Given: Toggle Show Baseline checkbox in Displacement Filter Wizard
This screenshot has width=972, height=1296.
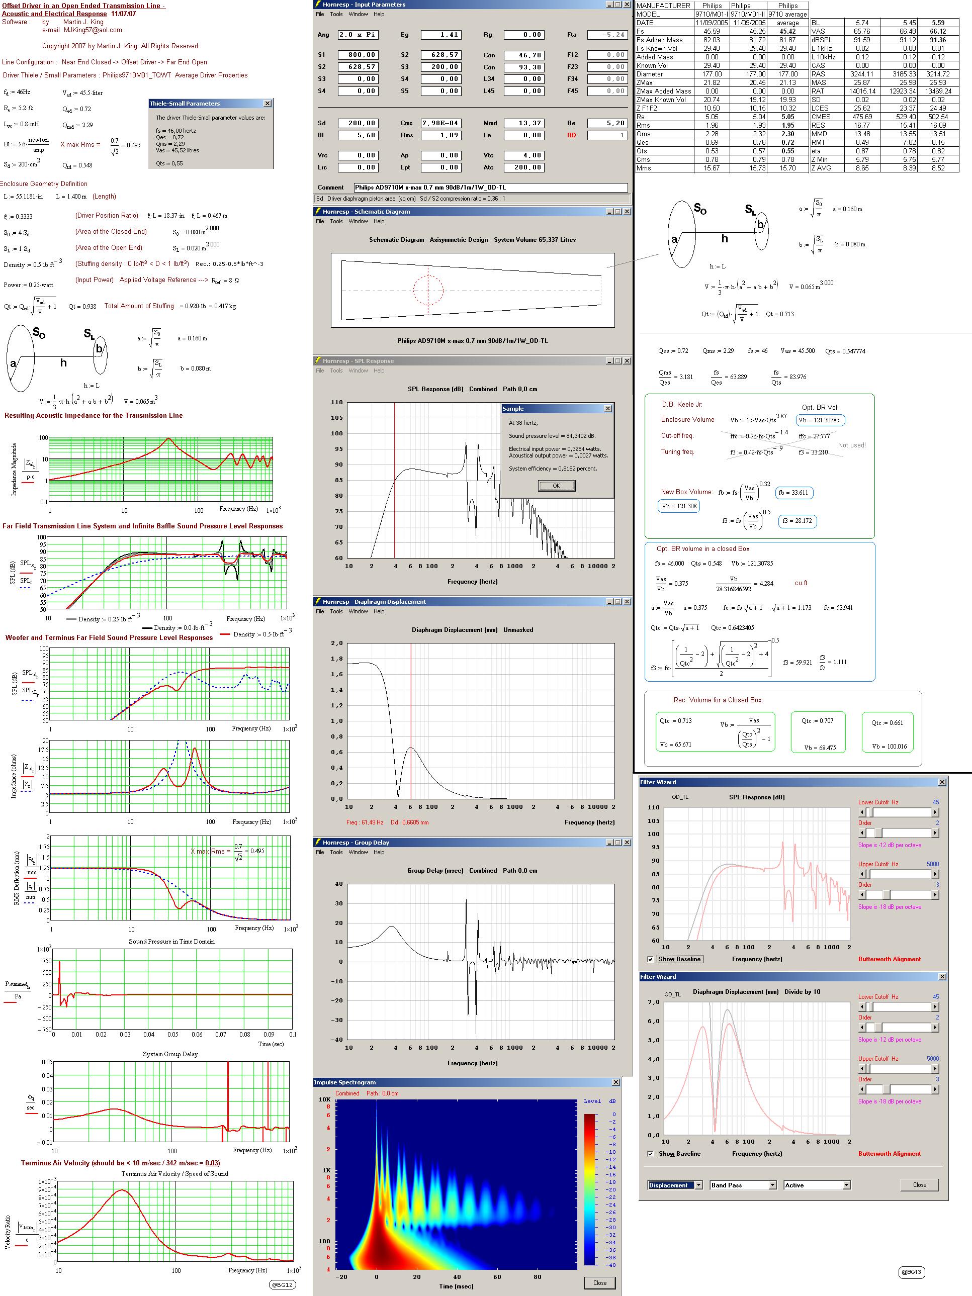Looking at the screenshot, I should (650, 1154).
